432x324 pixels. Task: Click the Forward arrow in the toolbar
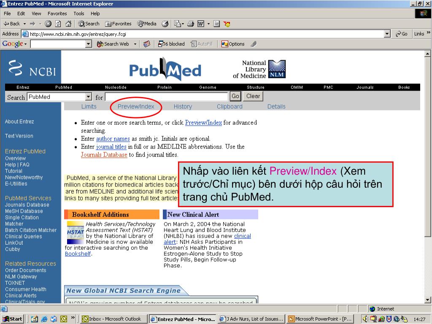[x=32, y=24]
